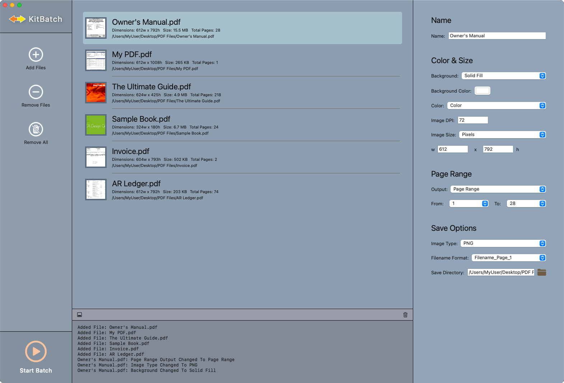Click The Ultimate Guide.pdf dimensions line

click(167, 95)
